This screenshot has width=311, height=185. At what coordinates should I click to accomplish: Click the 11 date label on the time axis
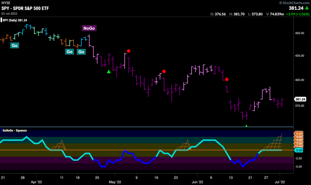(62, 178)
